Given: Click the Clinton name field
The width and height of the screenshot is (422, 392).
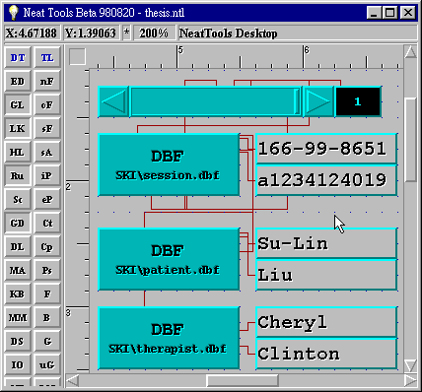Looking at the screenshot, I should coord(326,354).
